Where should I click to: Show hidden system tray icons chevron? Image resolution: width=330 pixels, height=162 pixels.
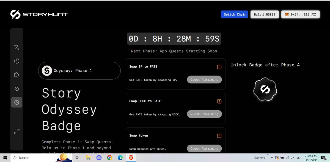tap(271, 158)
